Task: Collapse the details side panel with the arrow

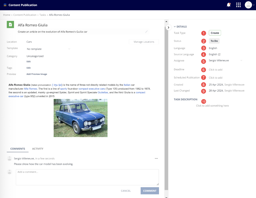Action: pos(168,27)
